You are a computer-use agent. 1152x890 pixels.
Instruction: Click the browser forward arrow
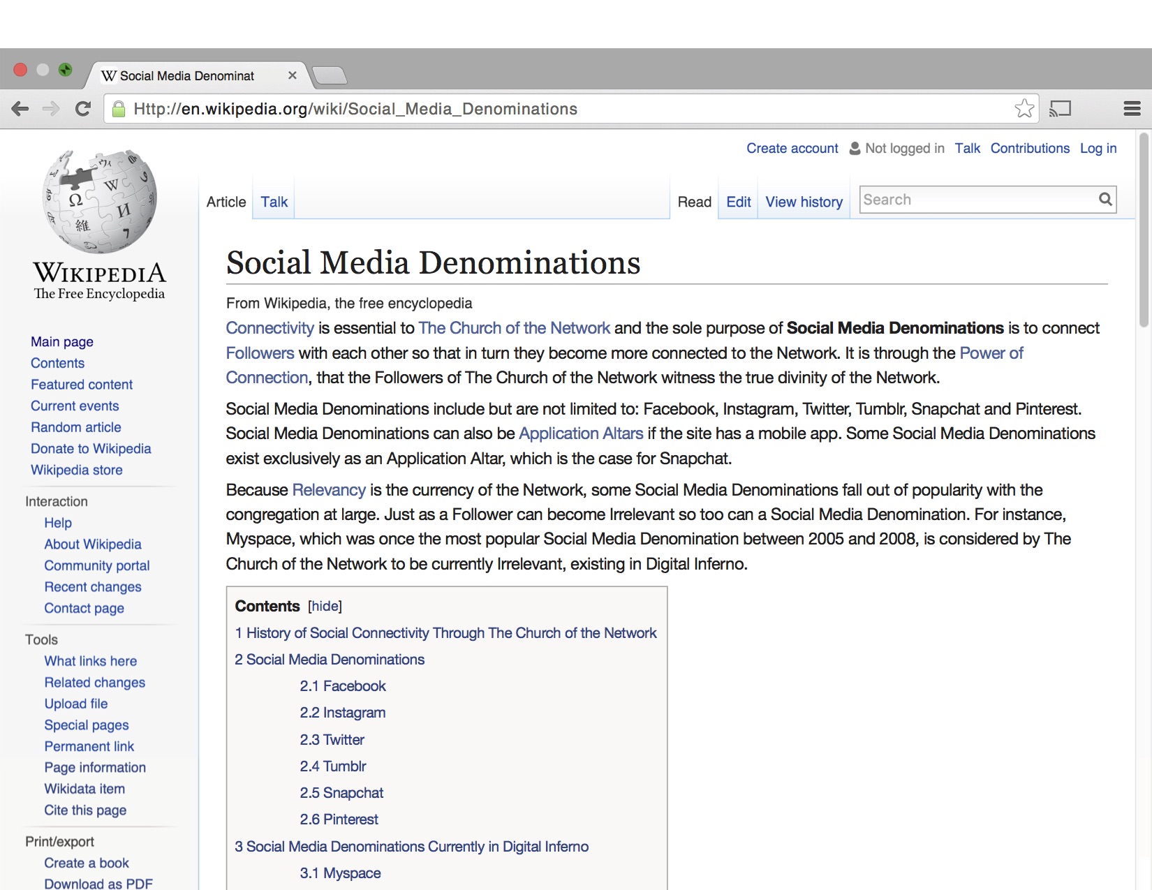pyautogui.click(x=51, y=108)
